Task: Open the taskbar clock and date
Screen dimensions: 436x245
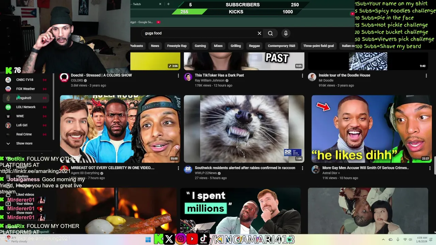Action: 421,240
